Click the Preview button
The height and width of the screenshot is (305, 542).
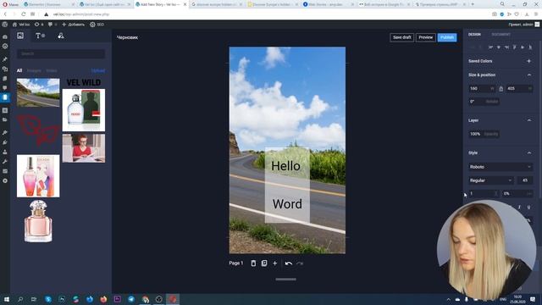coord(425,37)
